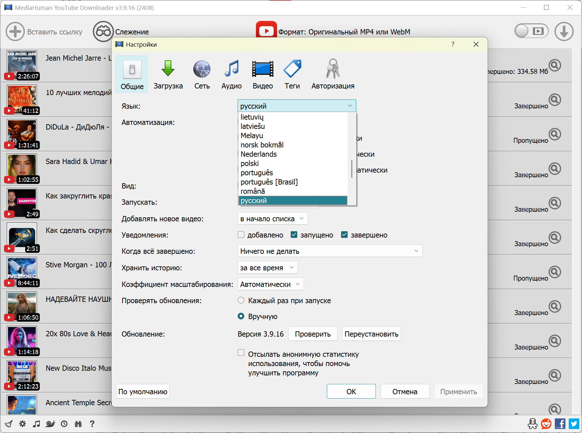Screen dimensions: 582x433
Task: Uncheck the "завершено" notification checkbox
Action: click(x=344, y=235)
